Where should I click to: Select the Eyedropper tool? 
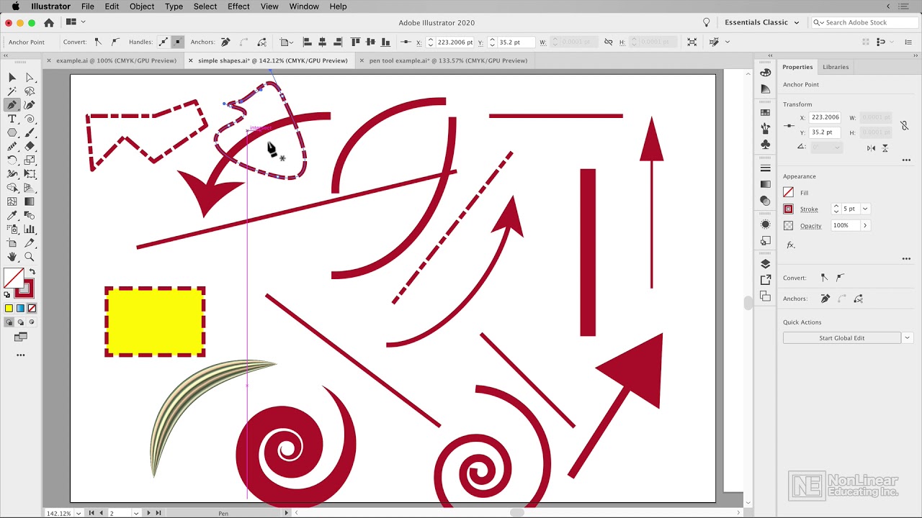[x=12, y=215]
